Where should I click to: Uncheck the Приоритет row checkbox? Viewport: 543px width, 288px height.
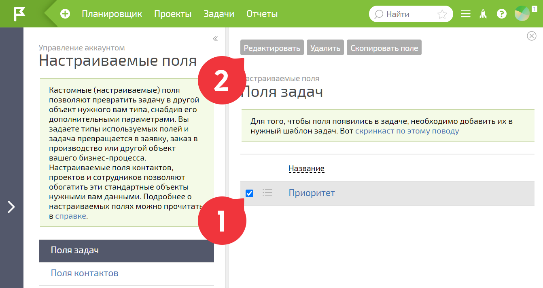tap(250, 193)
